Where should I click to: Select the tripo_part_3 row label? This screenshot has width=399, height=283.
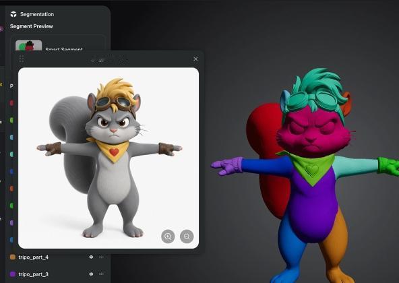33,274
